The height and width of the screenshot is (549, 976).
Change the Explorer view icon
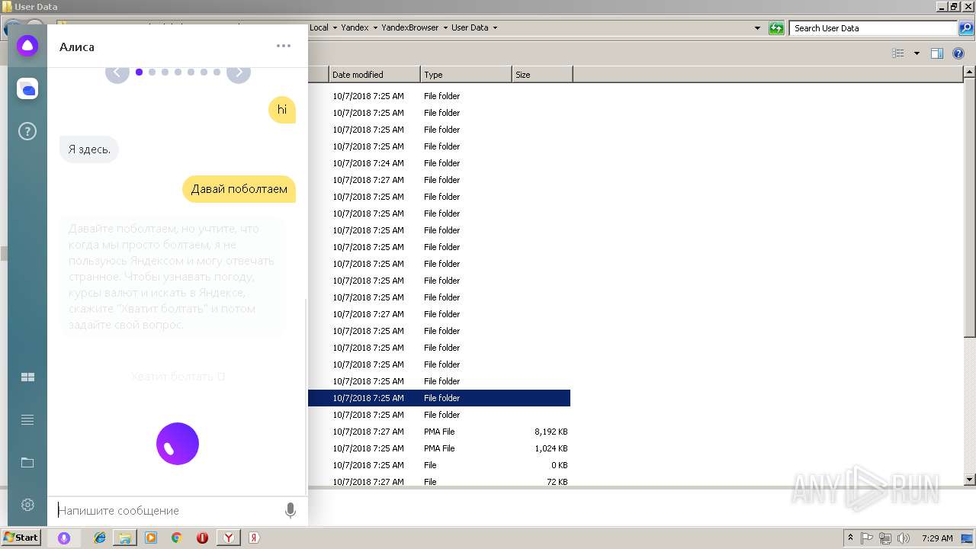tap(898, 53)
